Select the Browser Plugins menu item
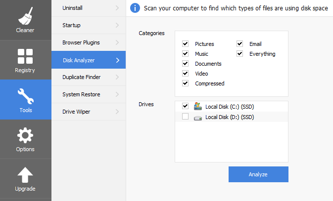The image size is (333, 201). (81, 42)
